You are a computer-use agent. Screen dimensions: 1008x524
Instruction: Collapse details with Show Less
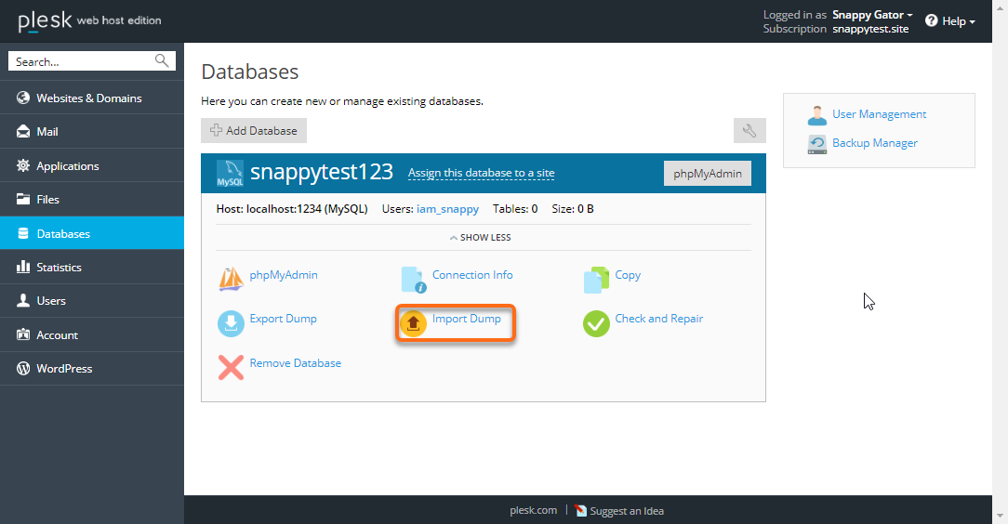point(481,238)
